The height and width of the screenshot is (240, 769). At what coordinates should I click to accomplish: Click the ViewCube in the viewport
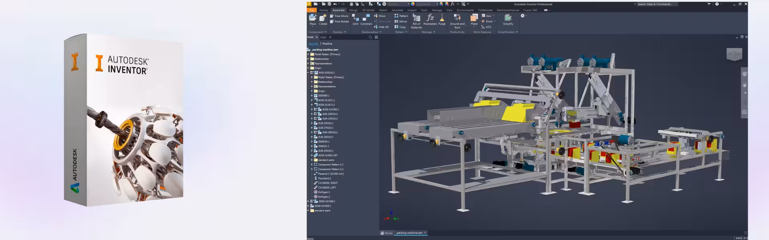(x=734, y=54)
